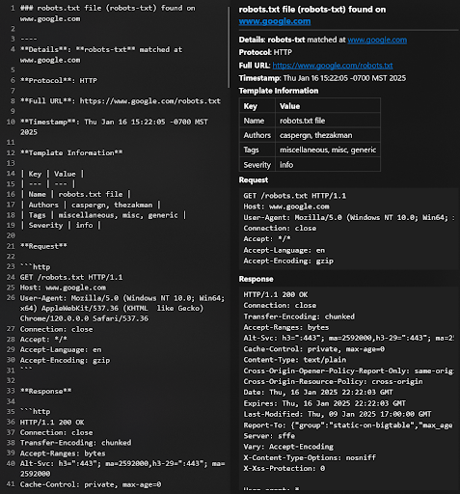Click line number 1 in editor gutter

pyautogui.click(x=13, y=8)
